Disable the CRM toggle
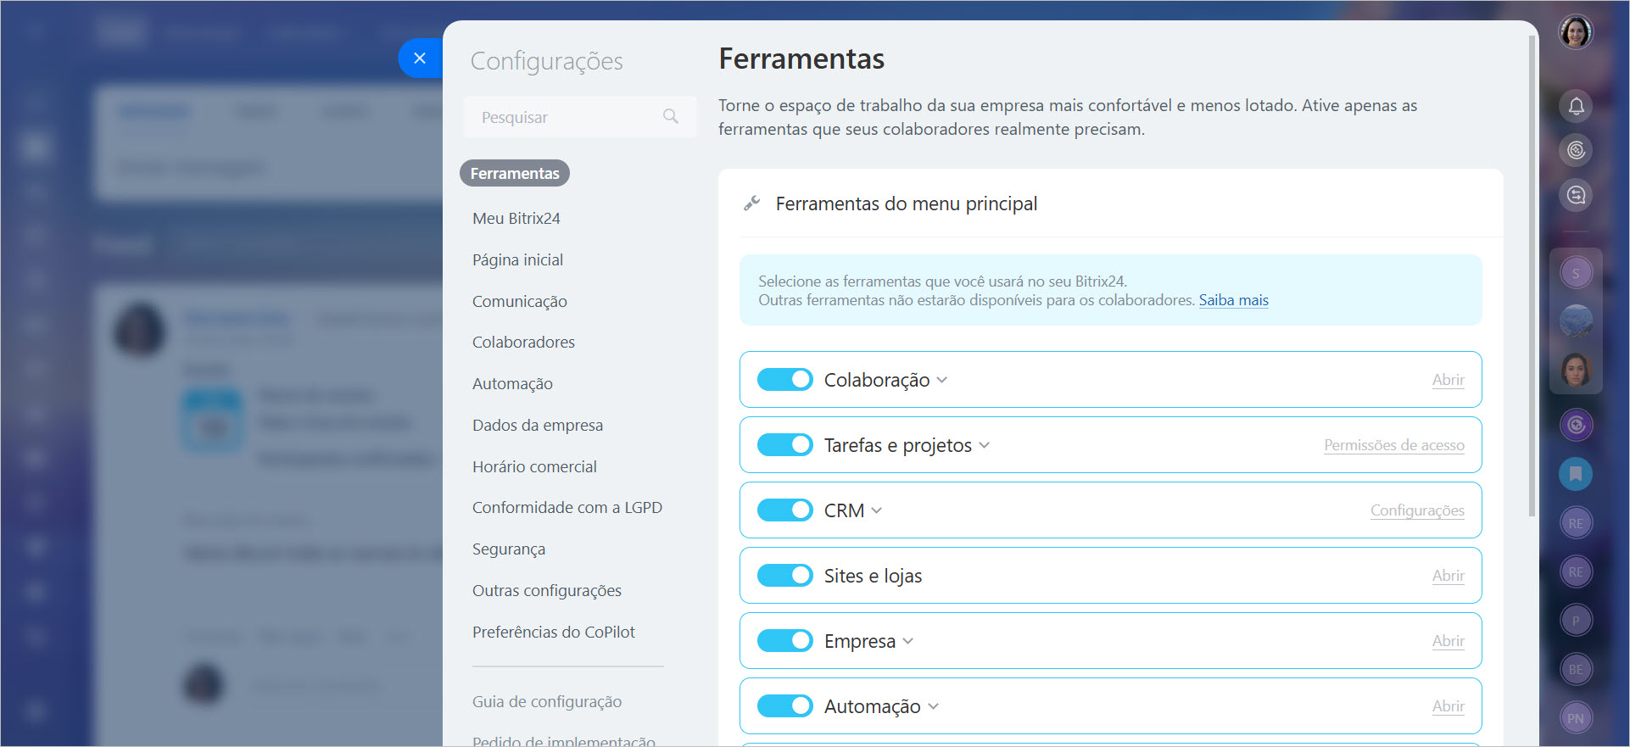This screenshot has width=1630, height=747. 785,510
